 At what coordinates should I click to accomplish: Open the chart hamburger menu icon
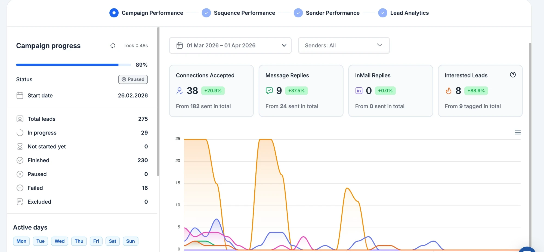(518, 132)
